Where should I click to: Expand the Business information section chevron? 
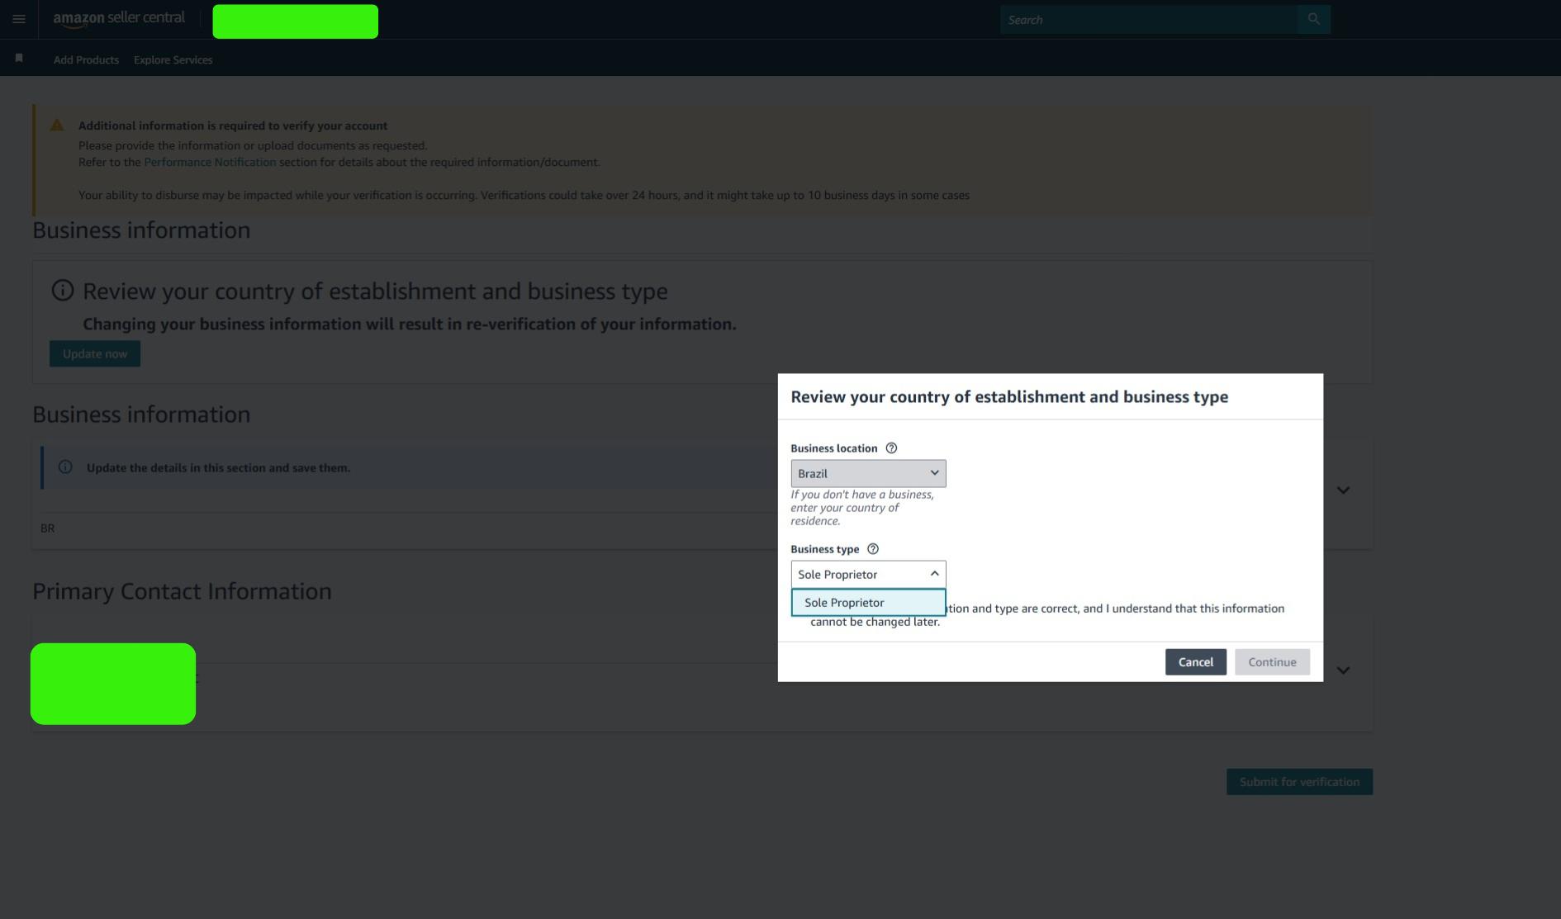click(x=1343, y=490)
